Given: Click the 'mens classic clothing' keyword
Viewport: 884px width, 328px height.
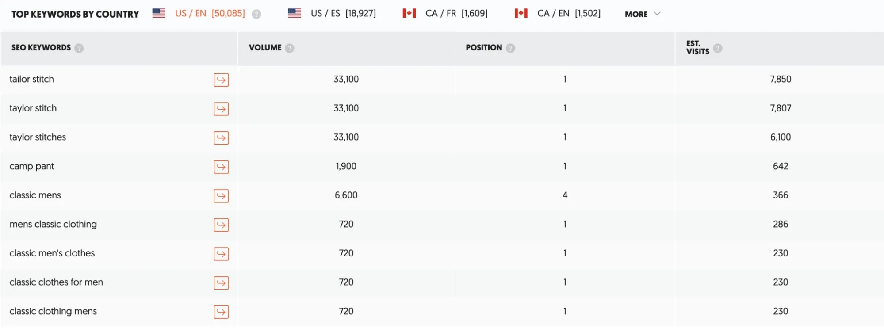Looking at the screenshot, I should tap(53, 225).
